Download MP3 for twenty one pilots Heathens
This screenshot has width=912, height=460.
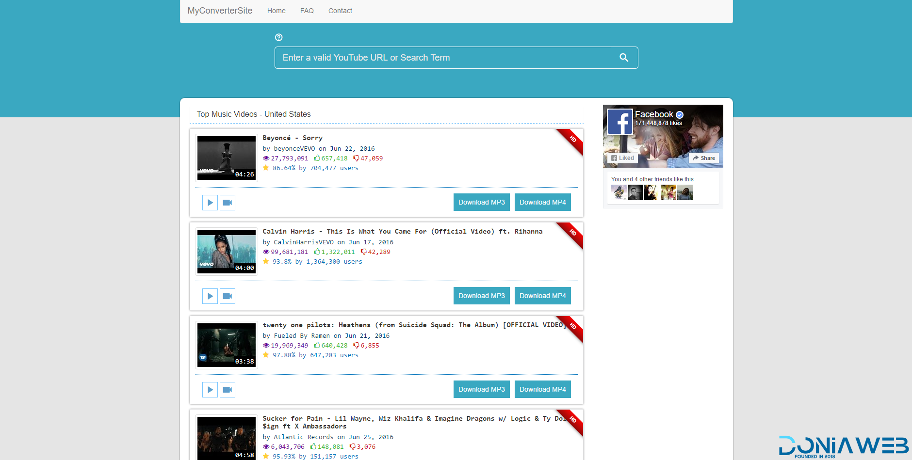point(482,389)
